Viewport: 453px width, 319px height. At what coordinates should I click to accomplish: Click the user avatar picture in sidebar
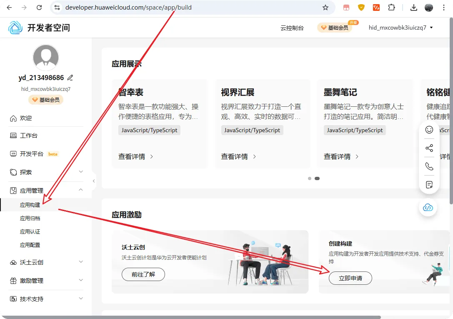(x=46, y=57)
